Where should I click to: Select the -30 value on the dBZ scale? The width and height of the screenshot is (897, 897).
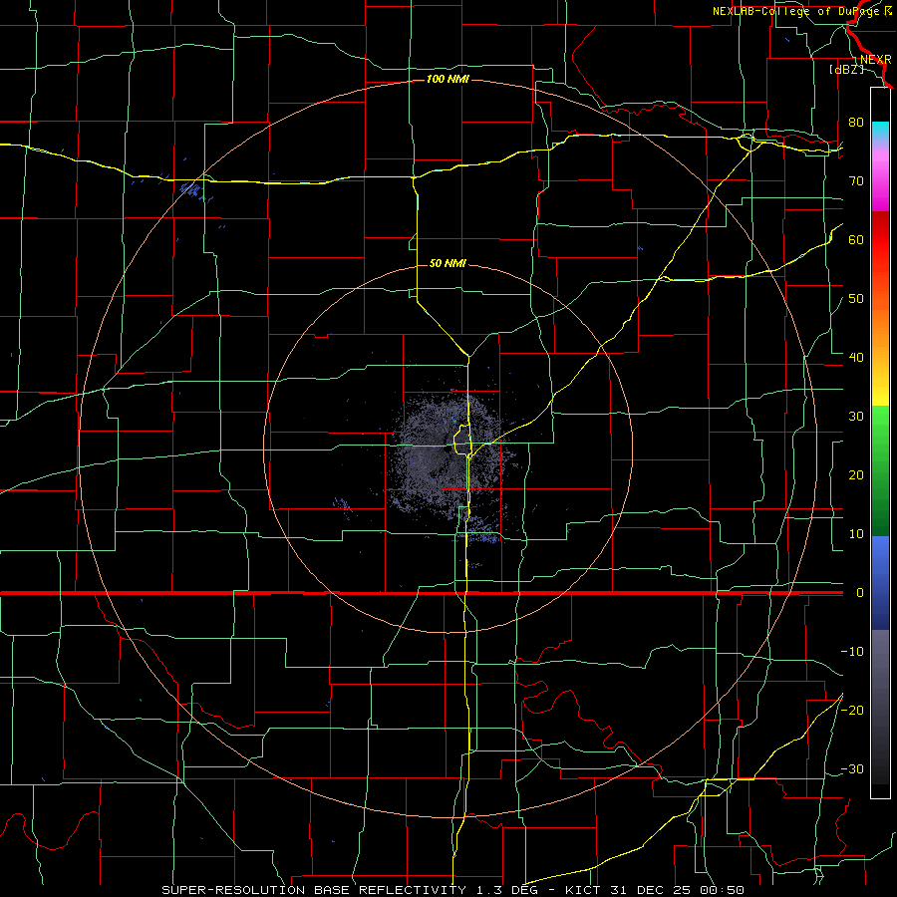(852, 768)
